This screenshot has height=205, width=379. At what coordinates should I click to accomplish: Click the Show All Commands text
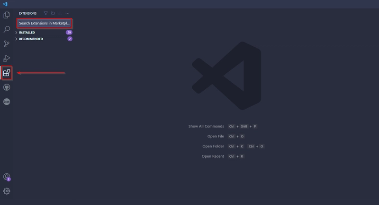[x=206, y=126]
